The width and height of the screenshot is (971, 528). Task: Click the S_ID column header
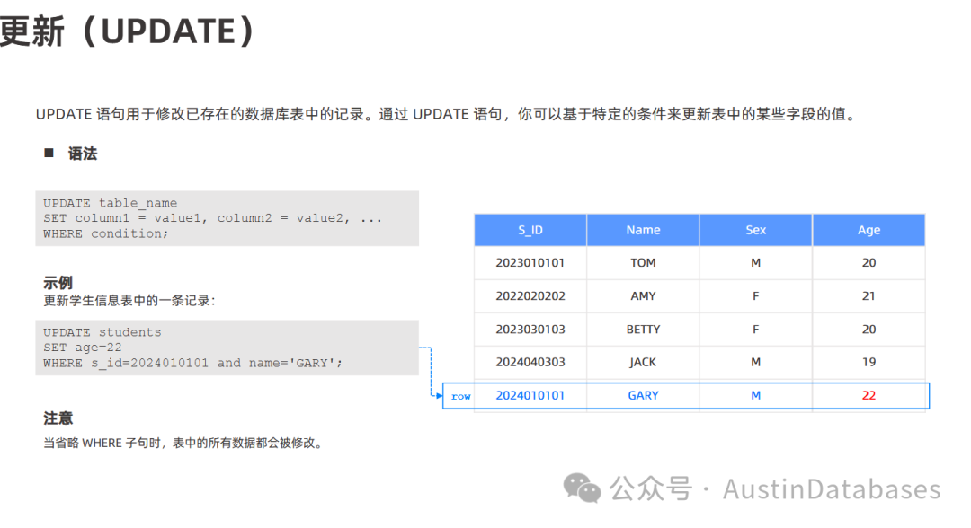[x=530, y=230]
